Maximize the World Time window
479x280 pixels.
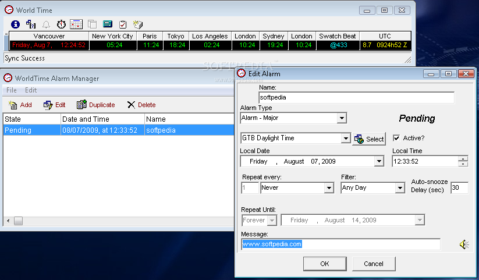click(384, 10)
